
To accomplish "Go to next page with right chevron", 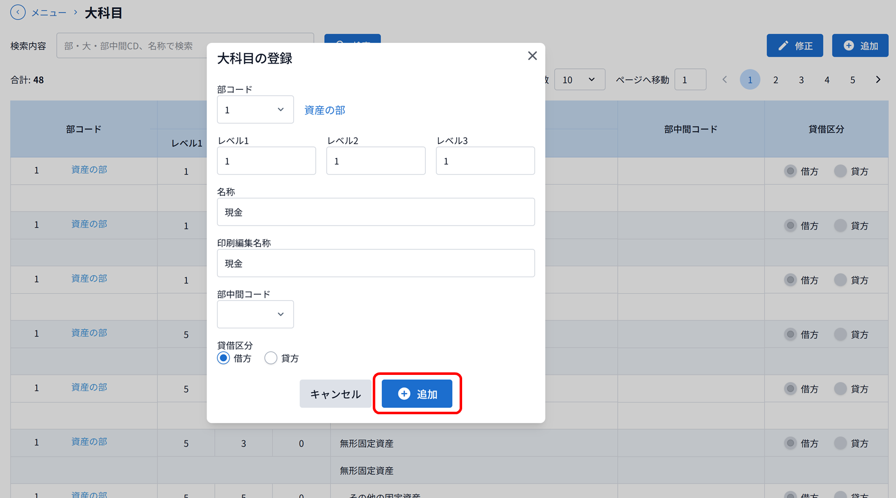I will 878,80.
